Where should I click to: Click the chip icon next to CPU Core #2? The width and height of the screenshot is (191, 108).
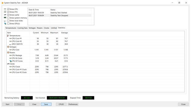10,41
